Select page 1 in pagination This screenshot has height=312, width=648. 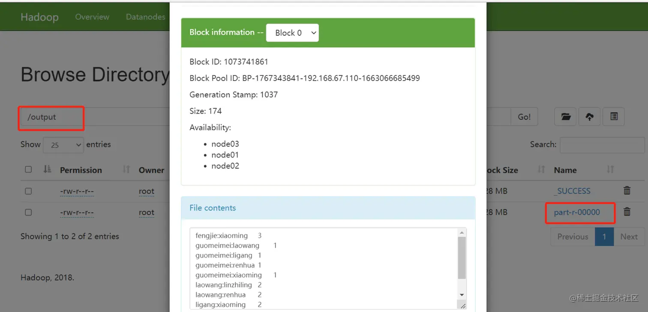click(604, 237)
